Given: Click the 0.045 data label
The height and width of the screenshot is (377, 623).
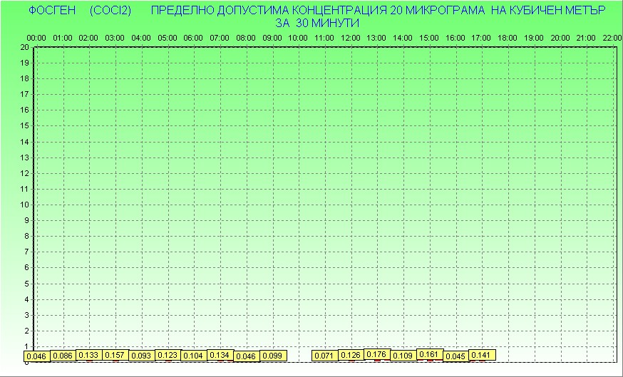Looking at the screenshot, I should pos(455,356).
